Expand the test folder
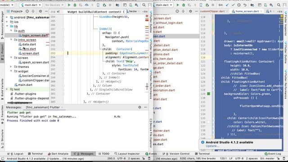The height and width of the screenshot is (162, 288). [7, 89]
